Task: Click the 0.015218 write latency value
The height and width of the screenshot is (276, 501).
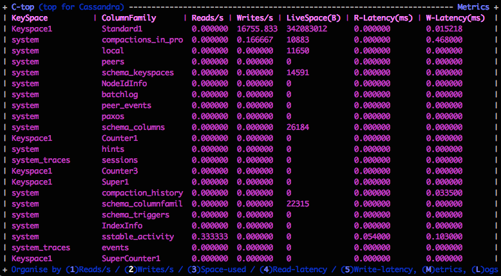Action: (x=444, y=29)
